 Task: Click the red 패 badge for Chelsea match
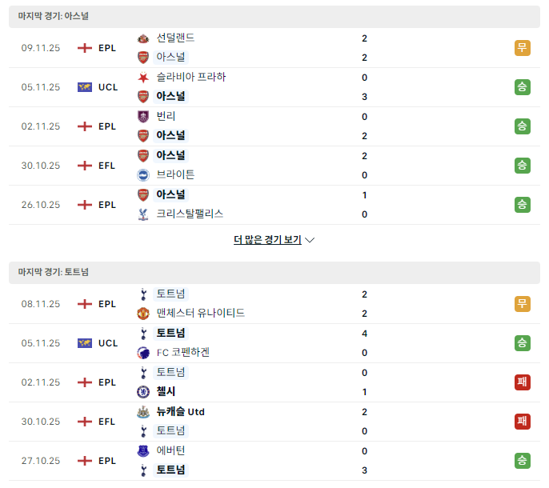click(x=522, y=382)
